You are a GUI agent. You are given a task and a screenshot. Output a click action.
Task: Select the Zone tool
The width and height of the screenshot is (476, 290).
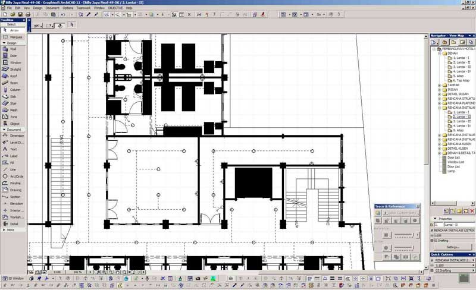pos(12,117)
